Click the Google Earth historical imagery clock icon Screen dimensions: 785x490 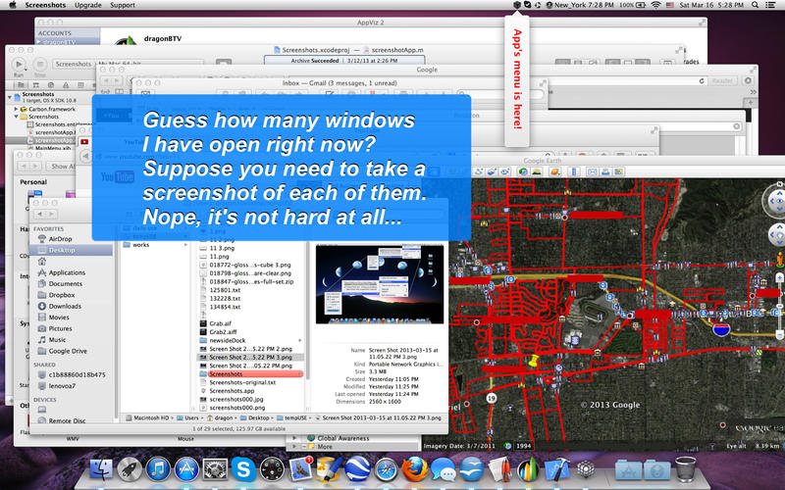[523, 172]
